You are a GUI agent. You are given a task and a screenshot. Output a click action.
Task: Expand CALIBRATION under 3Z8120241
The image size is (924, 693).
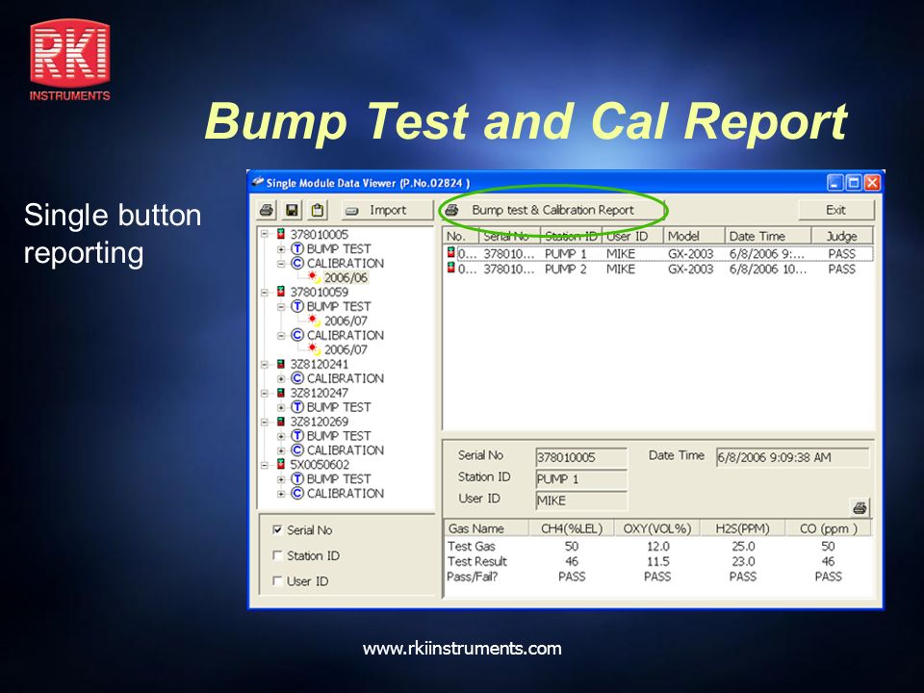pos(281,379)
